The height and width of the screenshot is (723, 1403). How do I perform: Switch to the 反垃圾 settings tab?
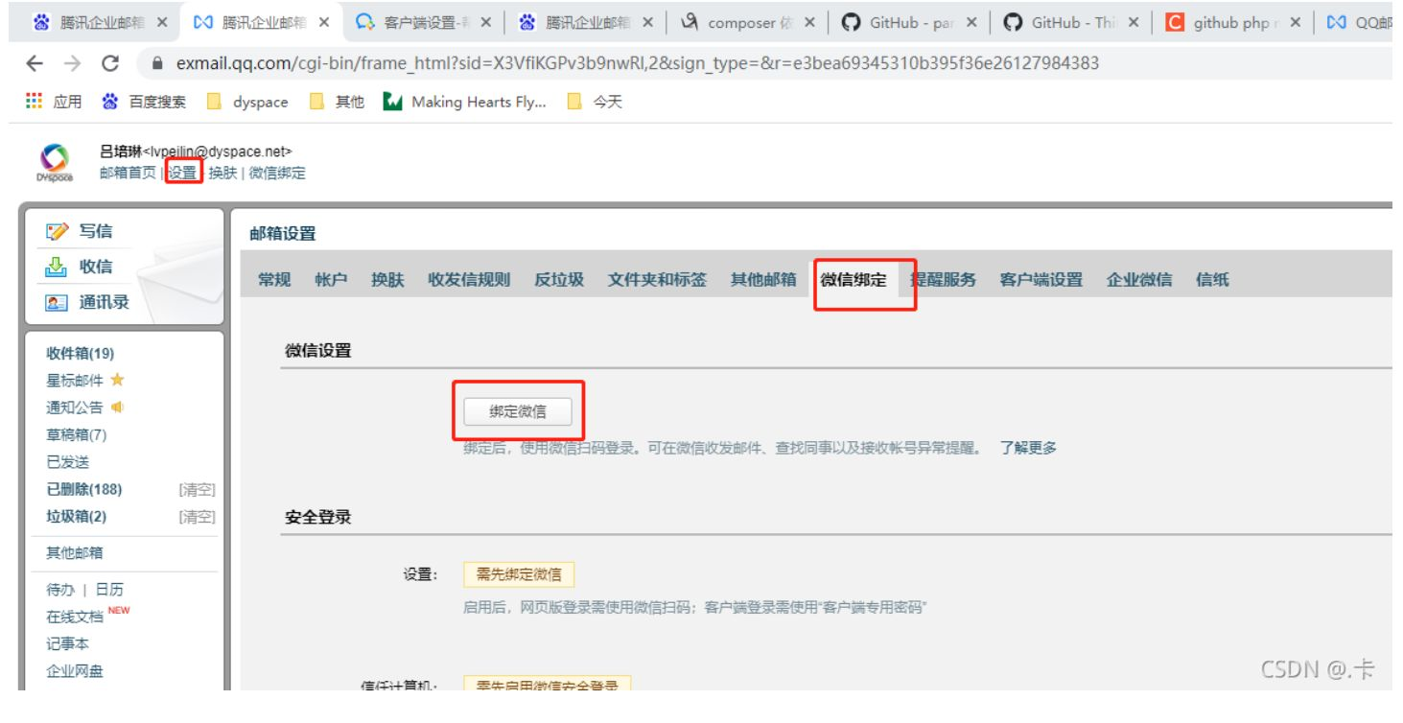[559, 280]
